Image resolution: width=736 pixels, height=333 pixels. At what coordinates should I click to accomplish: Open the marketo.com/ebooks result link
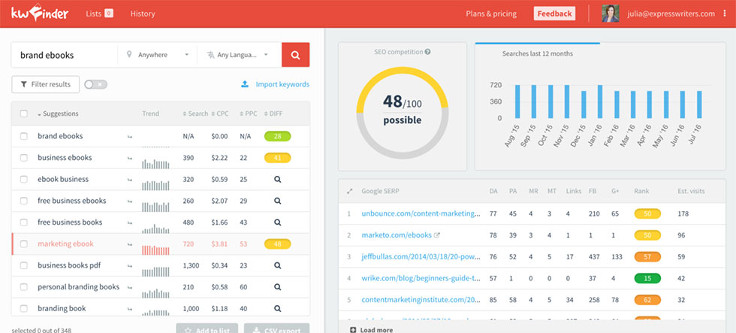397,235
